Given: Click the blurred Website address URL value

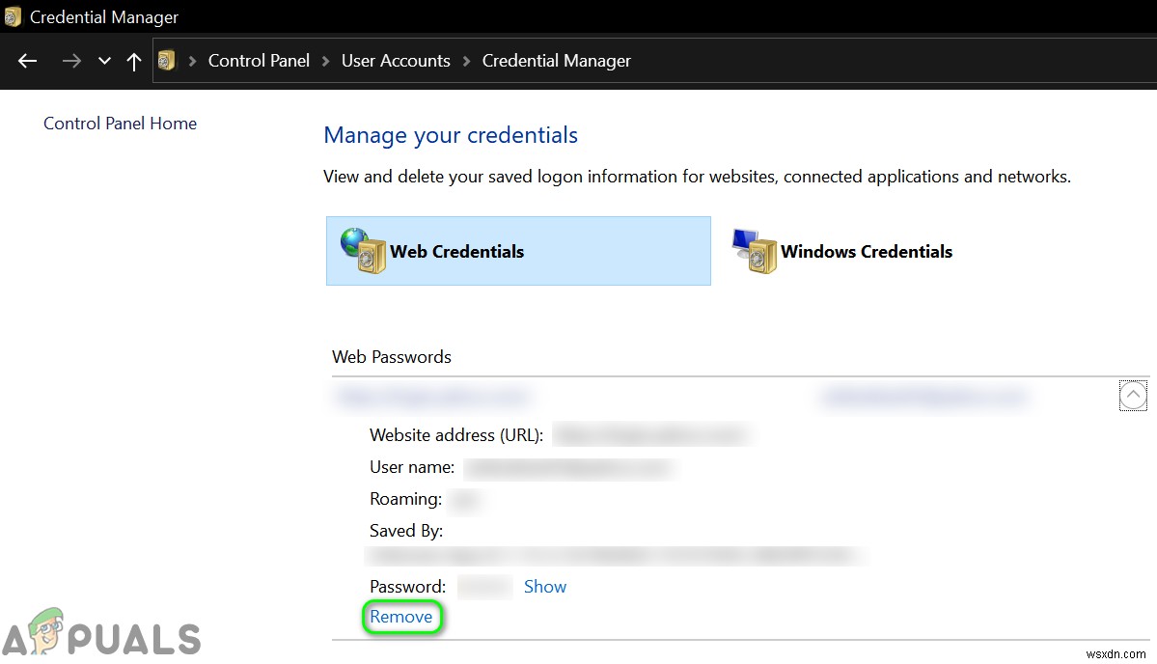Looking at the screenshot, I should click(x=651, y=435).
